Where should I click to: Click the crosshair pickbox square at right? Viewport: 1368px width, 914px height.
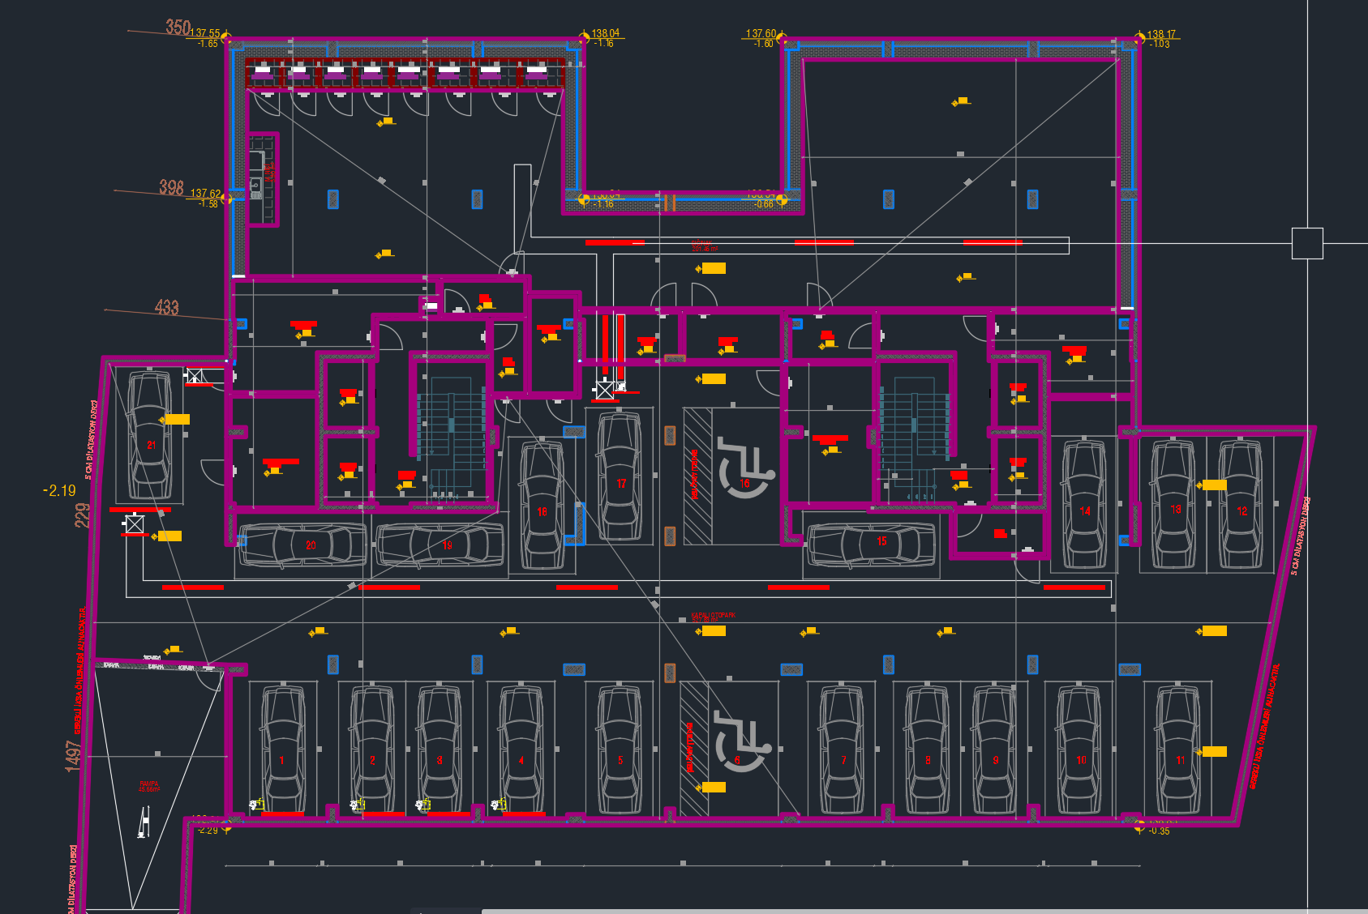(1306, 243)
